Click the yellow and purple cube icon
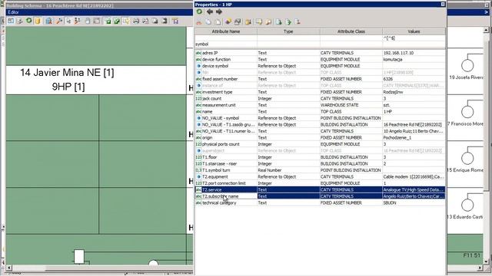 tap(228, 21)
